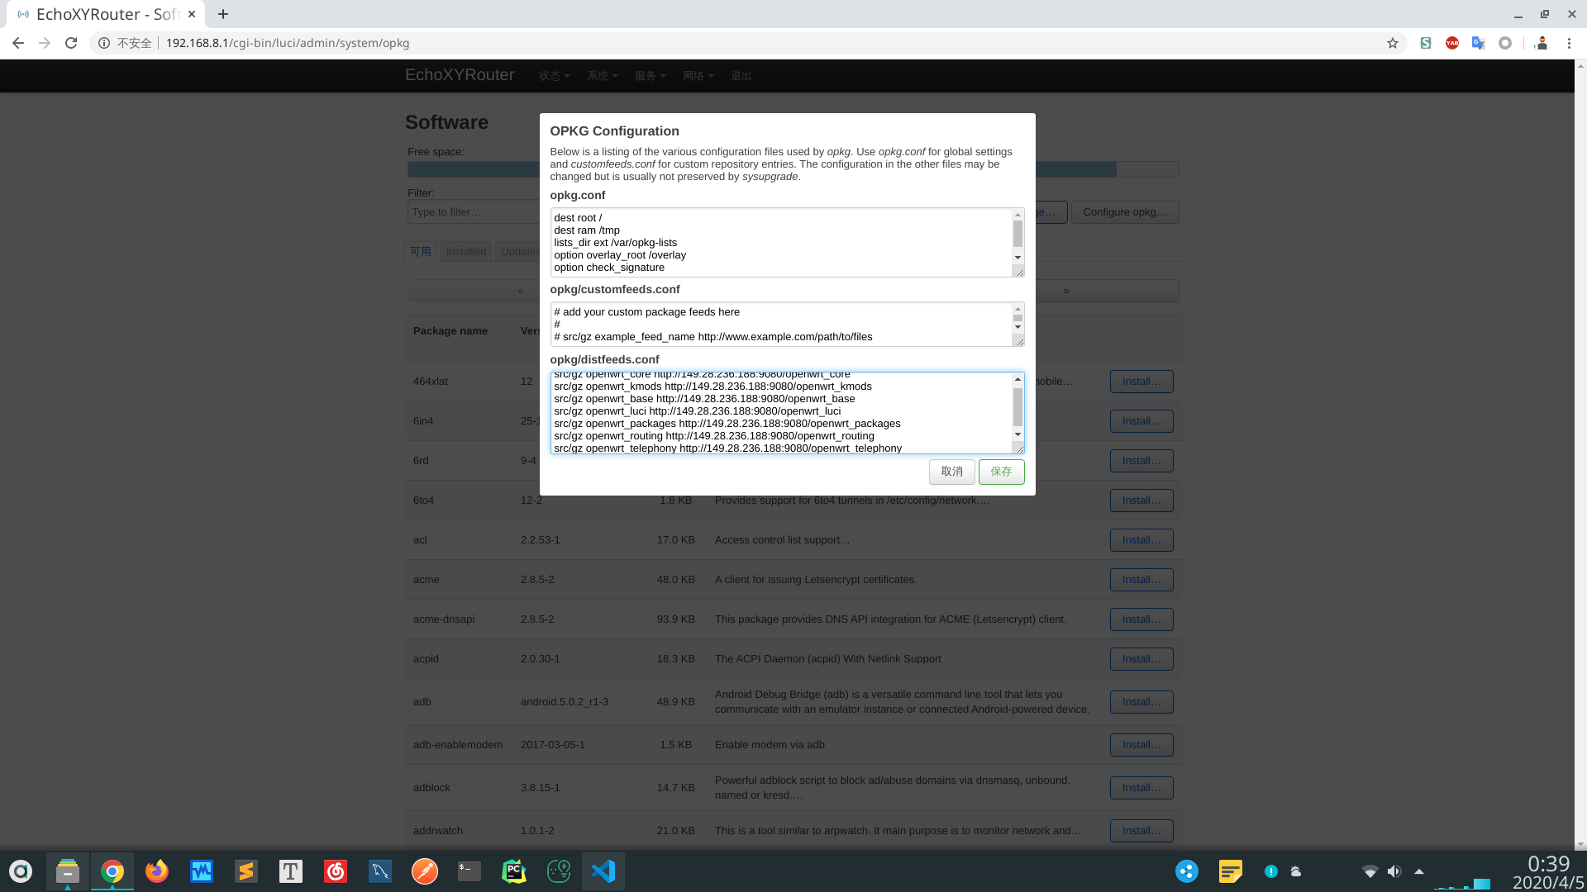Click the green S extension icon
This screenshot has width=1587, height=892.
[1426, 43]
